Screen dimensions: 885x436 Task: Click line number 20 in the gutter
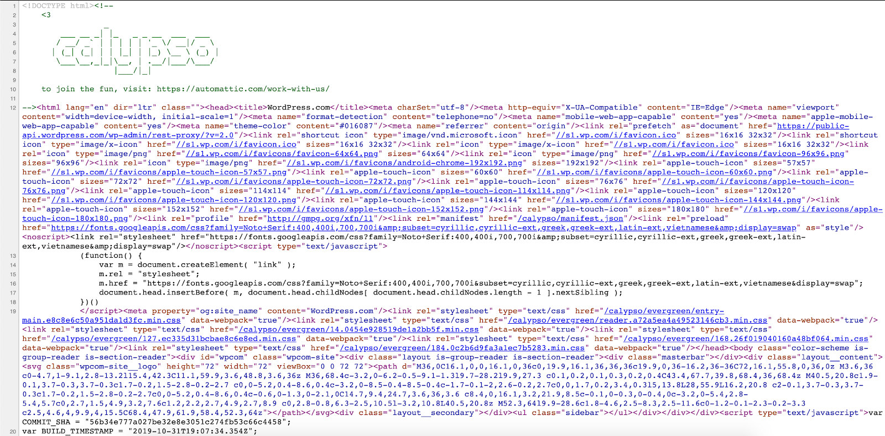(13, 432)
